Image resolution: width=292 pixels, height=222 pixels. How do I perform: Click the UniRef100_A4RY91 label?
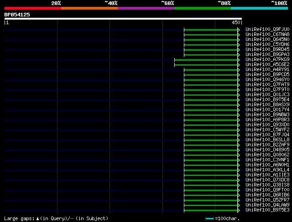pyautogui.click(x=267, y=70)
